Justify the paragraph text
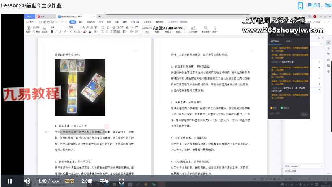332x187 pixels. click(115, 31)
